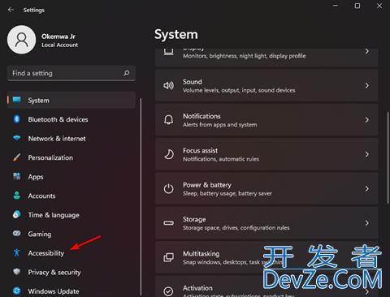
Task: Click the Storage drive icon
Action: point(168,223)
